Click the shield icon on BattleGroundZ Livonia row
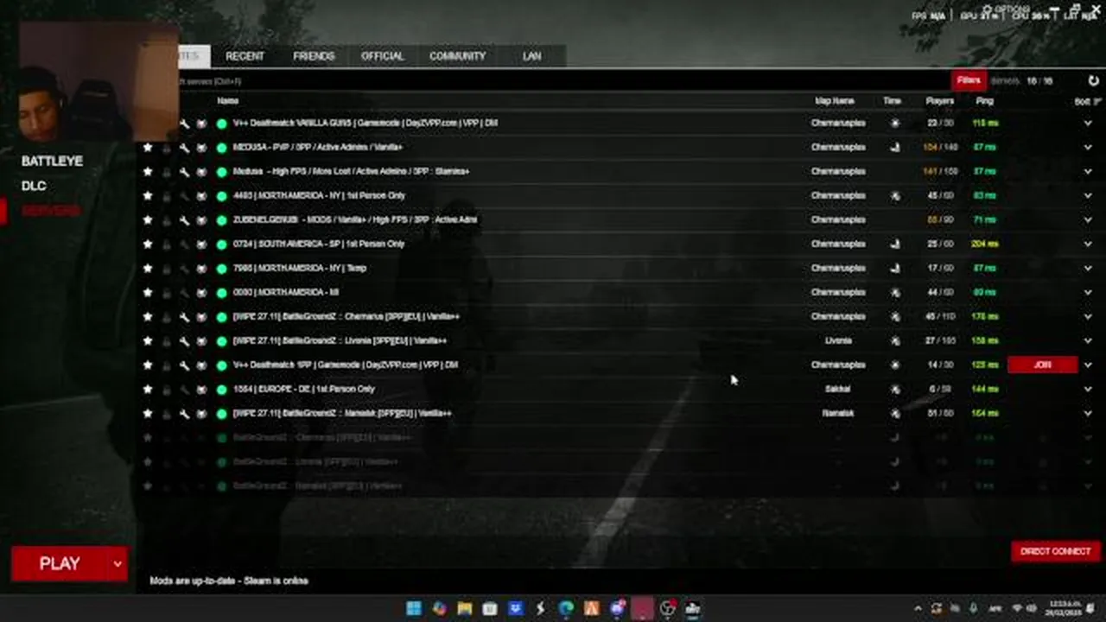 click(201, 341)
